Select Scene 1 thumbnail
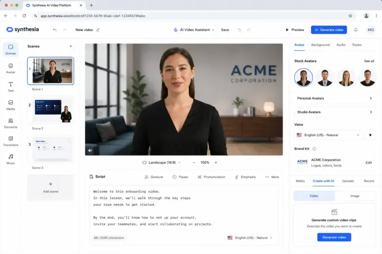This screenshot has width=382, height=254. [51, 71]
